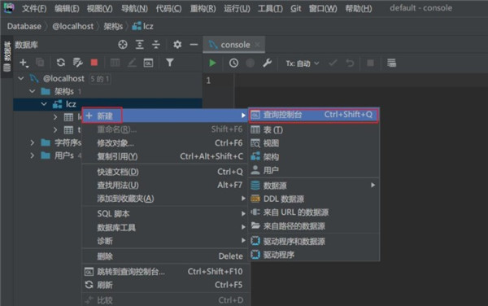Choose 用户 from new submenu
This screenshot has height=306, width=488.
pyautogui.click(x=314, y=170)
